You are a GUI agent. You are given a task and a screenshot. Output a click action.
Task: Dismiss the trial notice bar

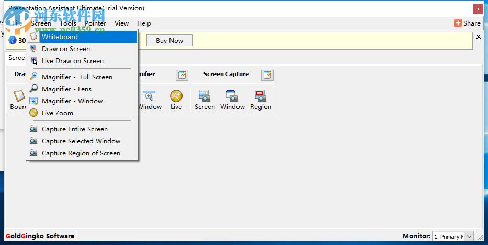pyautogui.click(x=479, y=37)
